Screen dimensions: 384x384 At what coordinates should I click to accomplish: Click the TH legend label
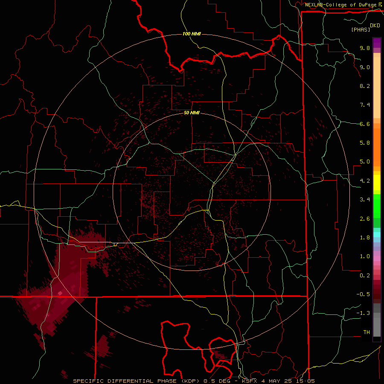pos(367,332)
